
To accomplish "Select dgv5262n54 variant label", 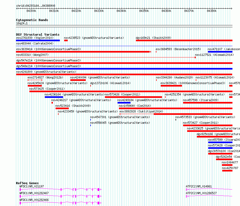I will [228, 157].
